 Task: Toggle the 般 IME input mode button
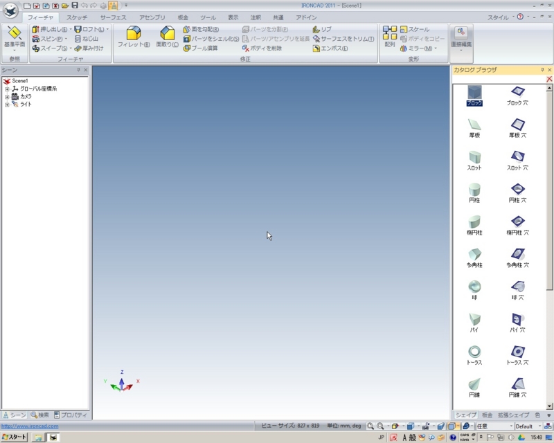[412, 436]
